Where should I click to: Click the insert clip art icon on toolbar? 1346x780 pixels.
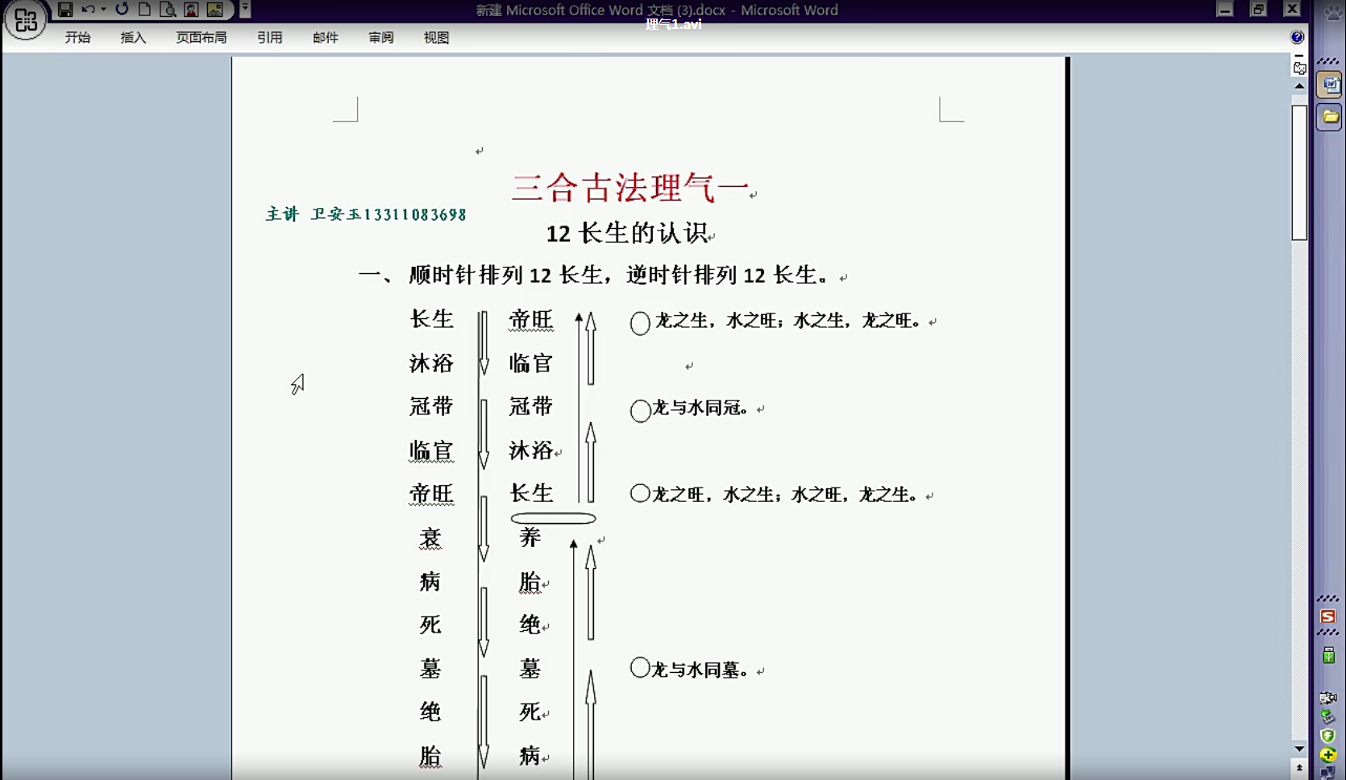pyautogui.click(x=190, y=9)
